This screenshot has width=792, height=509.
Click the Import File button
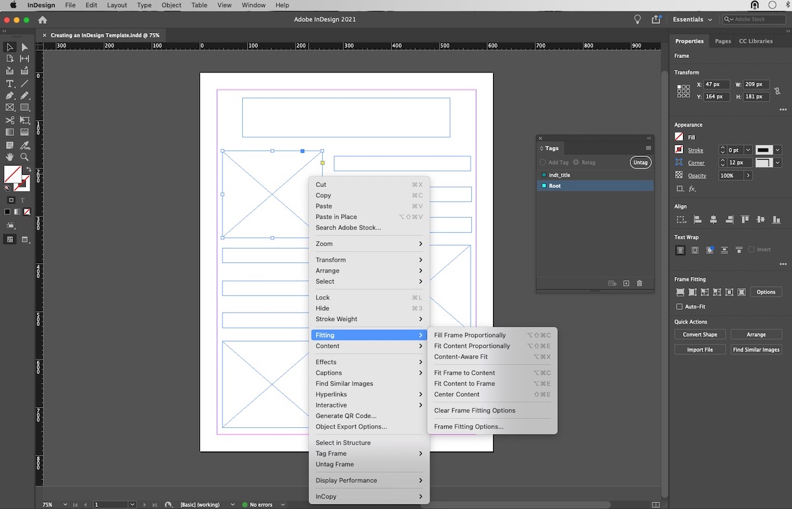(700, 349)
